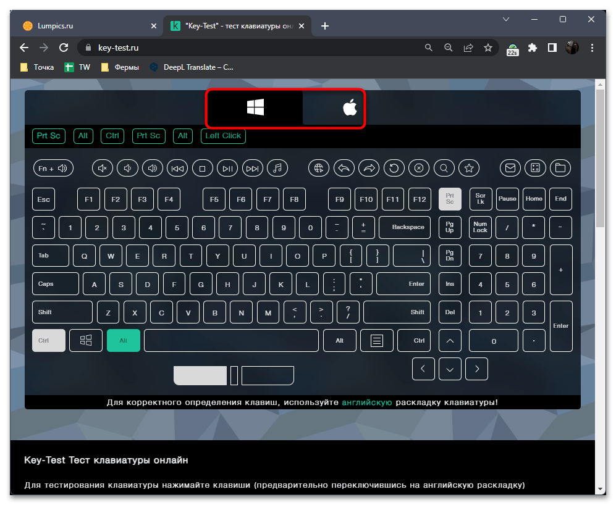Click the browser forward arrow key
This screenshot has height=505, width=616.
369,169
